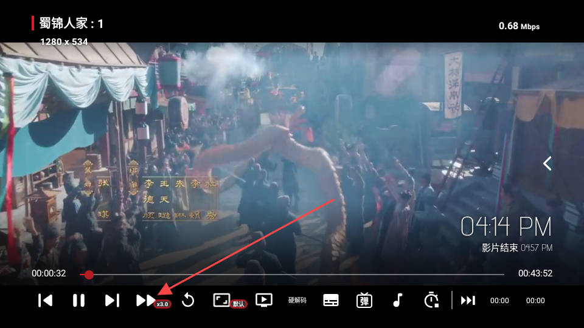Pause the video playback
The width and height of the screenshot is (584, 328).
click(78, 300)
